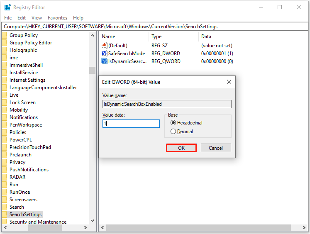Open the Edit menu
Image resolution: width=310 pixels, height=234 pixels.
click(22, 18)
